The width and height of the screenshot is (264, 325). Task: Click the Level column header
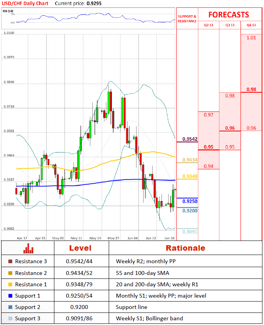tap(80, 248)
